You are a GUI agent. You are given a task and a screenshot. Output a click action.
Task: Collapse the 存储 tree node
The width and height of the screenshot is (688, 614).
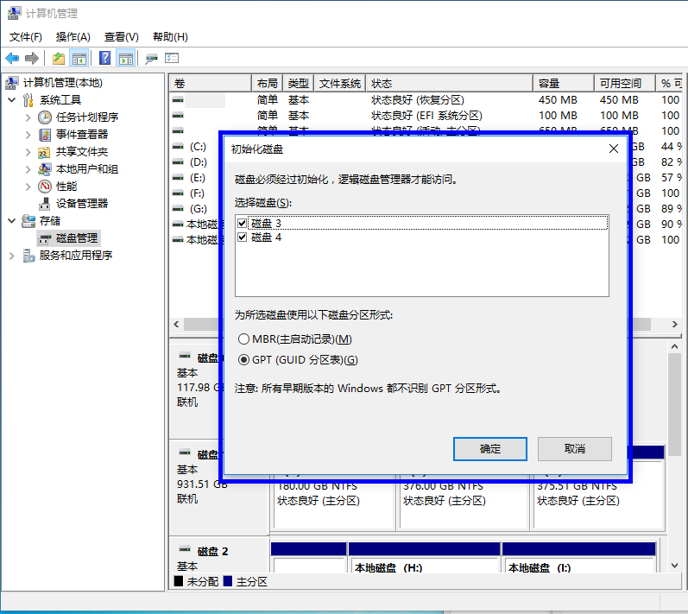[12, 221]
